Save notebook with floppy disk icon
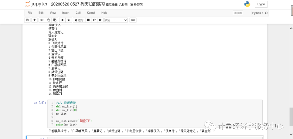293x139 pixels. (x=27, y=20)
